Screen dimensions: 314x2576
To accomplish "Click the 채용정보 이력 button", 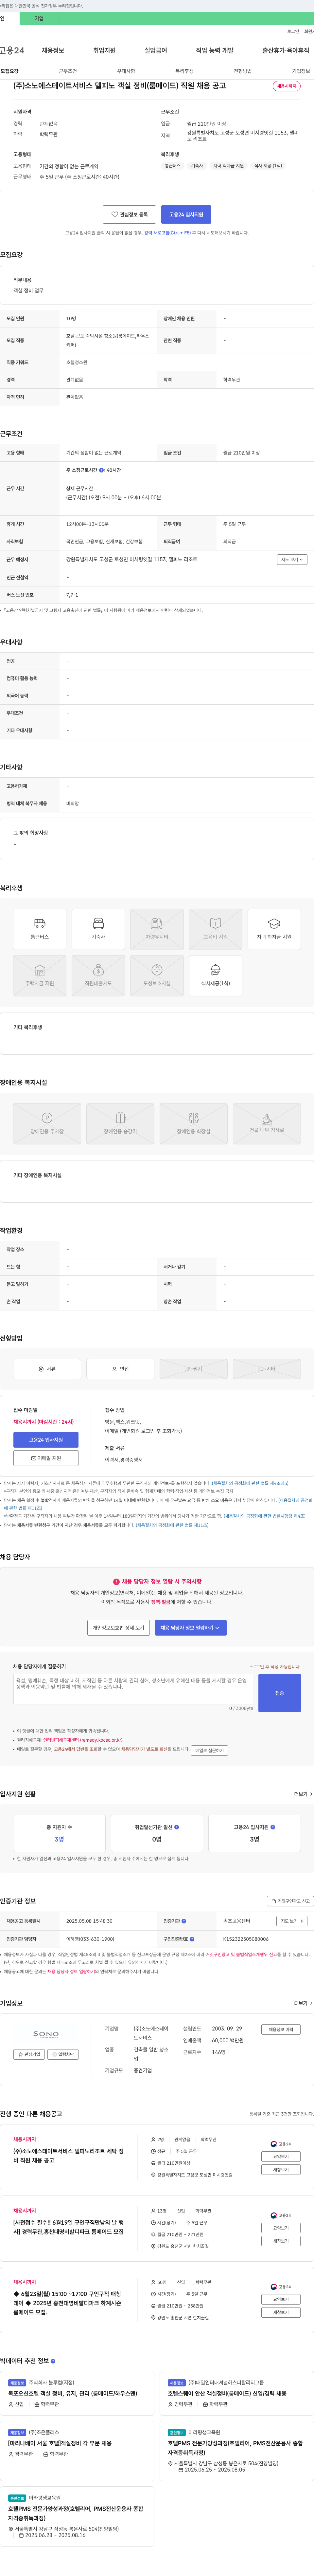I will pos(281,2029).
